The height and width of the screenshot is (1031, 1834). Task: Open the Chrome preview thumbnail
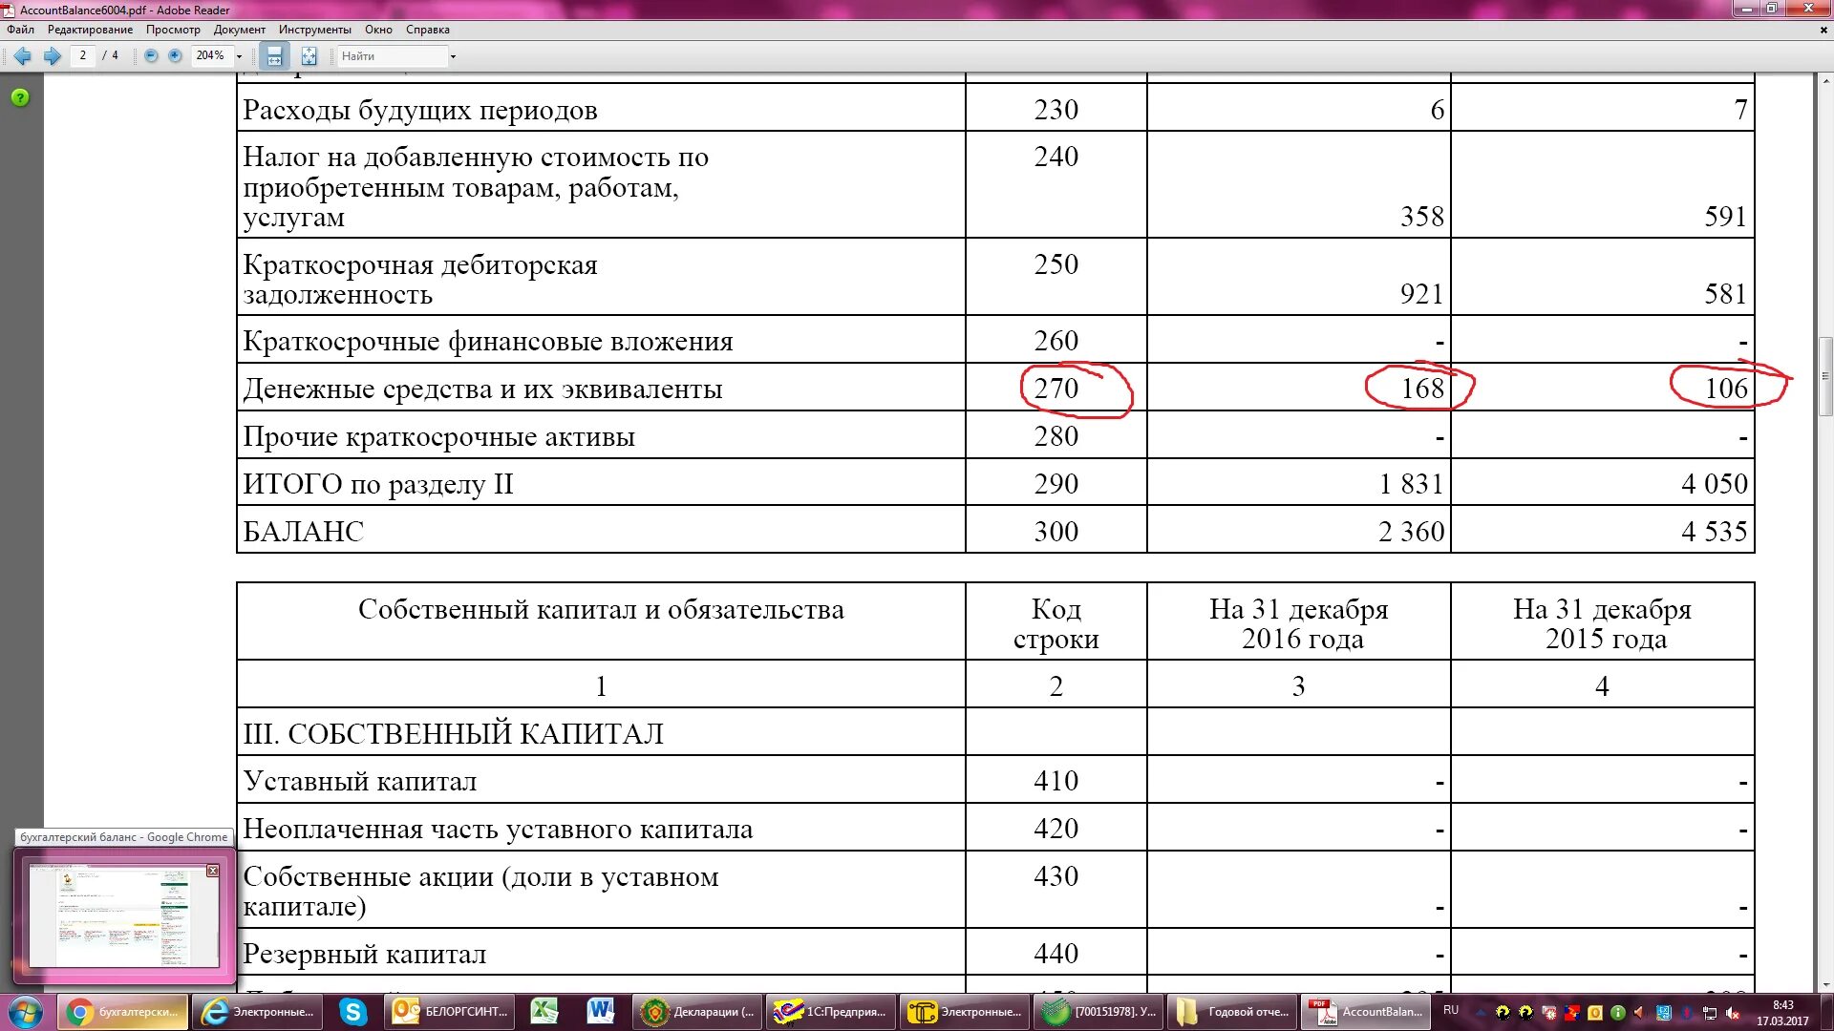point(123,915)
